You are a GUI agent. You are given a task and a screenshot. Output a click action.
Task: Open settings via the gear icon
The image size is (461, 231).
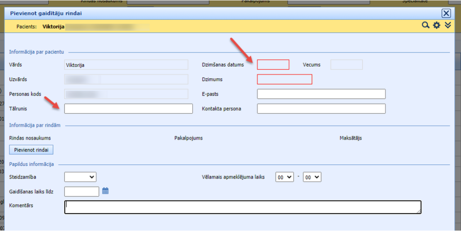436,26
